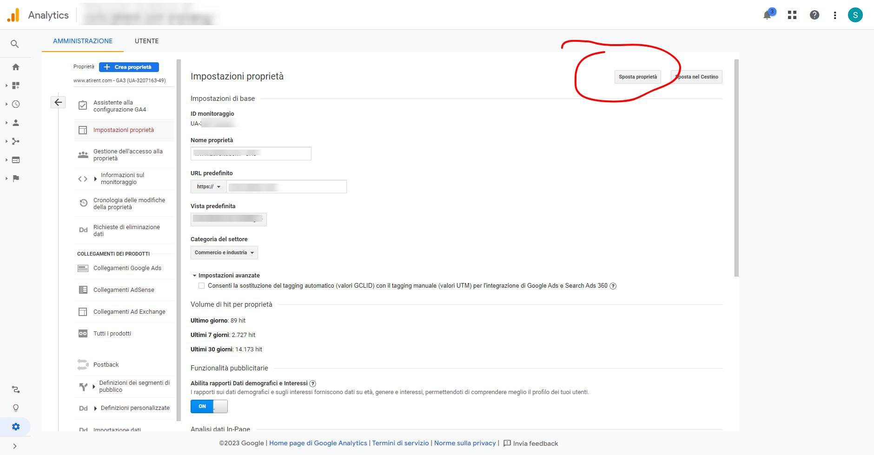The width and height of the screenshot is (874, 455).
Task: Toggle demographic reports ON switch
Action: tap(209, 406)
